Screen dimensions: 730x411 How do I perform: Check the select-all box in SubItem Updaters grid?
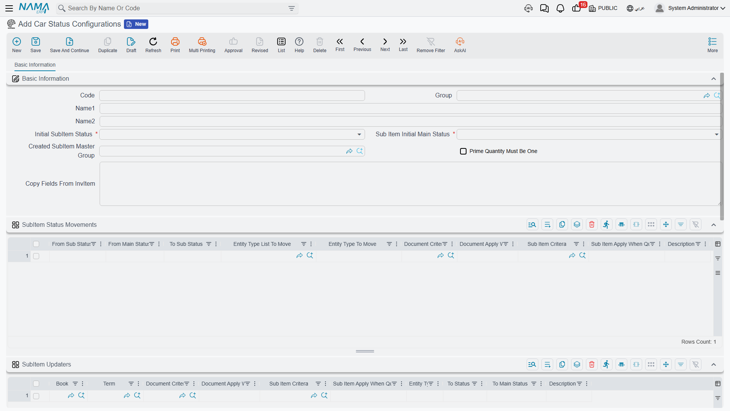36,384
